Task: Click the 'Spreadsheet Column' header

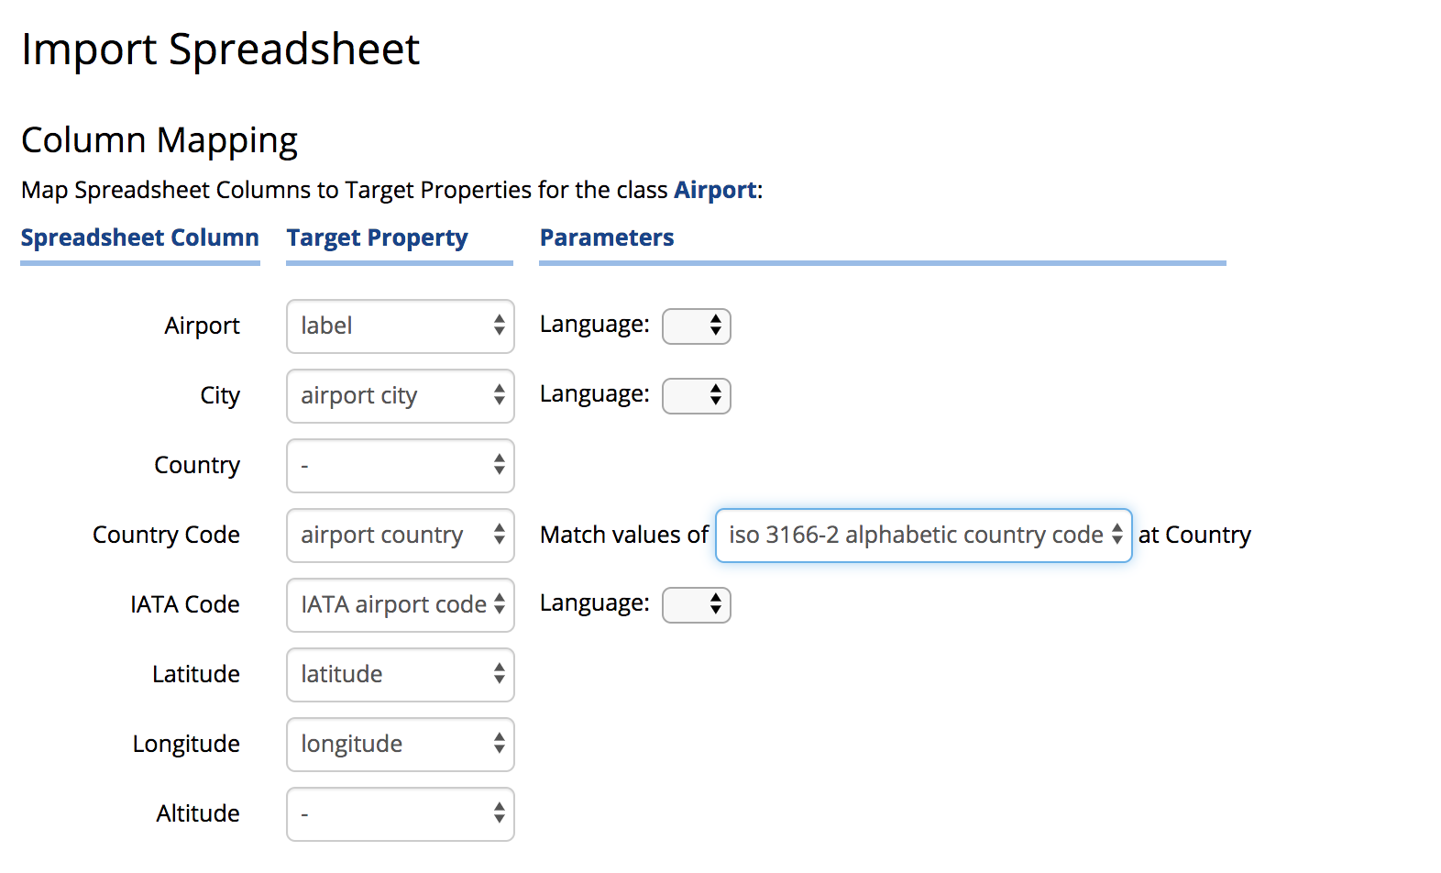Action: (139, 238)
